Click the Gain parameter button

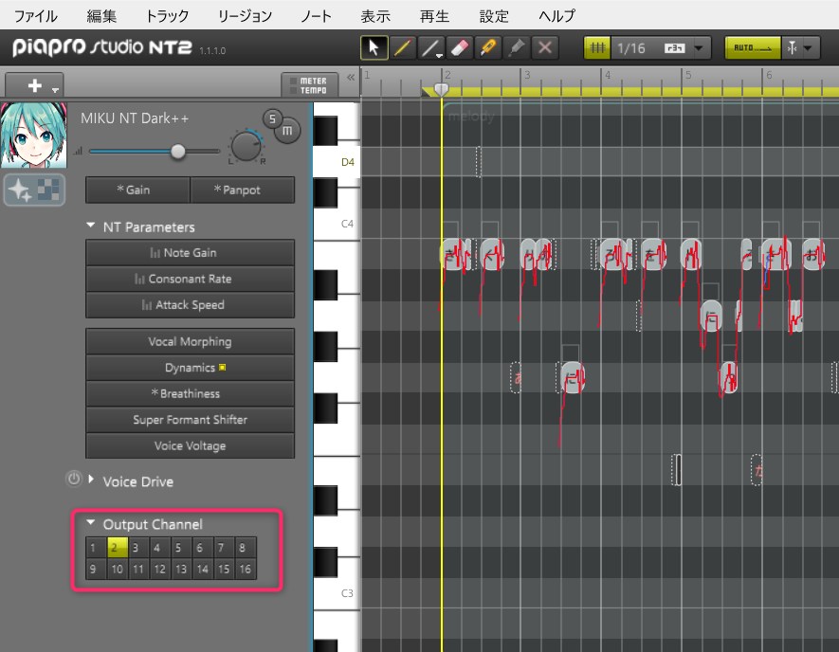tap(137, 190)
